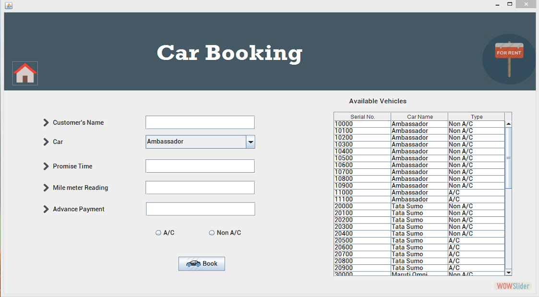The image size is (539, 297).
Task: Click Tata Sumo name in row 20500
Action: point(419,241)
